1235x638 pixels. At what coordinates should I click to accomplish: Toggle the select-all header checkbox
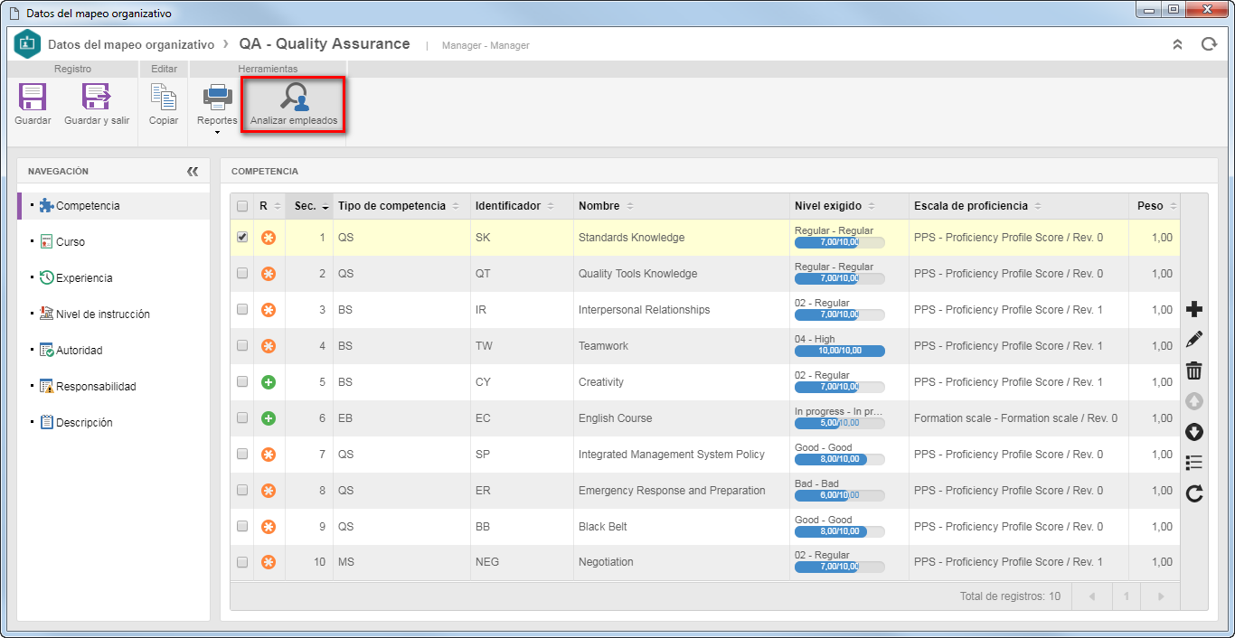(242, 206)
